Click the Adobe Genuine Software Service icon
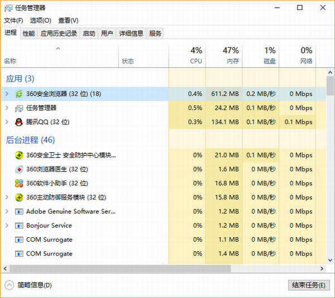The width and height of the screenshot is (335, 298). (19, 212)
